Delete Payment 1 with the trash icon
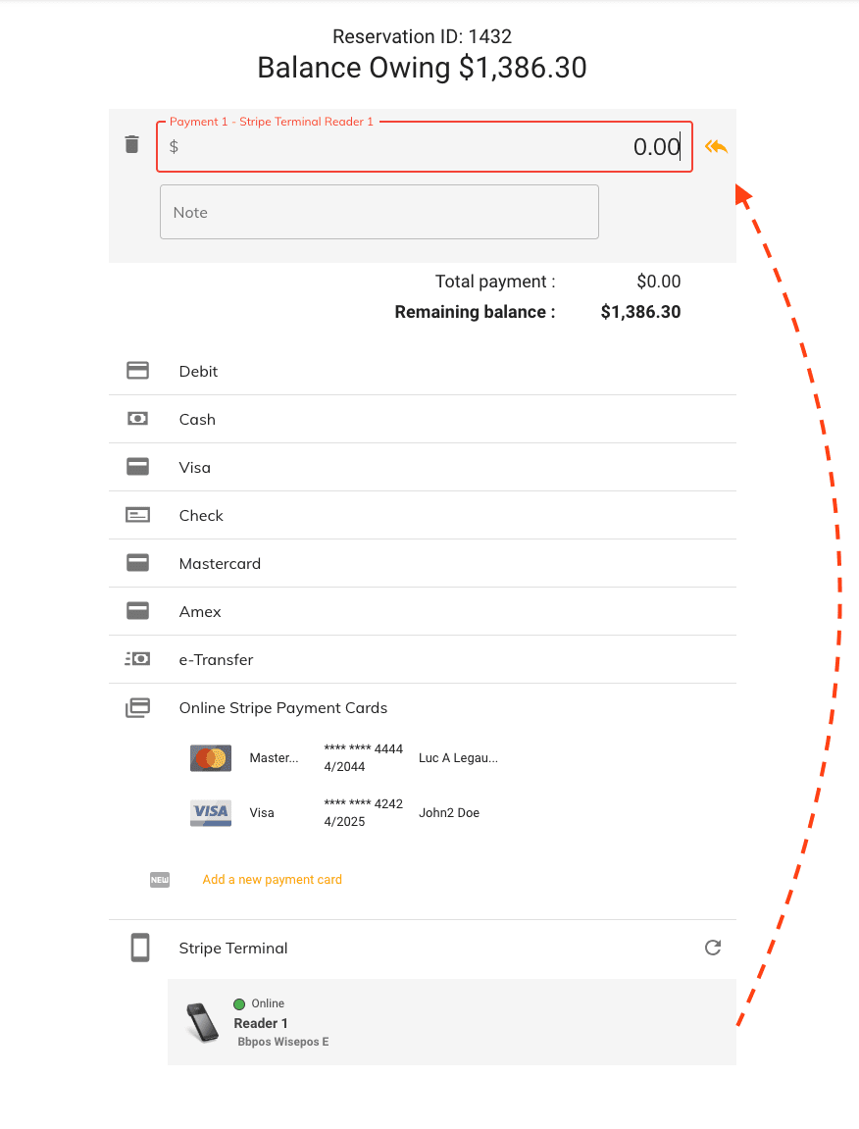Image resolution: width=859 pixels, height=1129 pixels. 131,145
